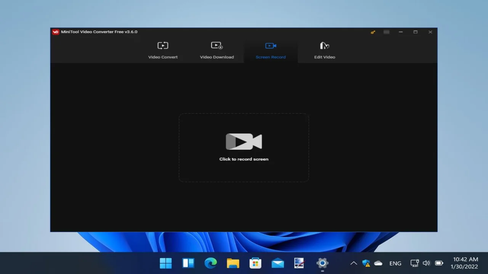Show hidden icons in the system tray
The height and width of the screenshot is (274, 488).
(x=353, y=263)
